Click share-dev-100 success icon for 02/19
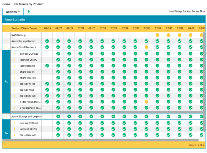This screenshot has width=207, height=153. coord(102,78)
